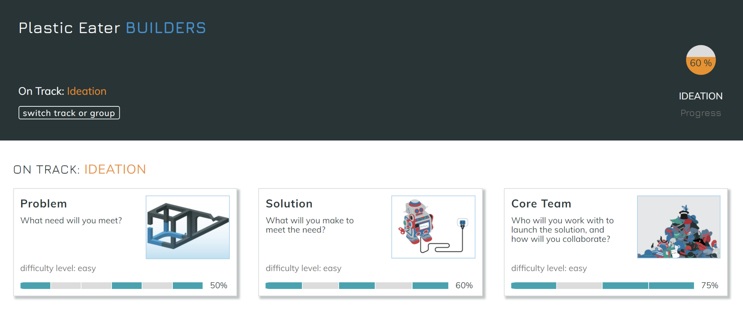Select the orange Ideation track link
Screen dimensions: 743x321
point(87,91)
